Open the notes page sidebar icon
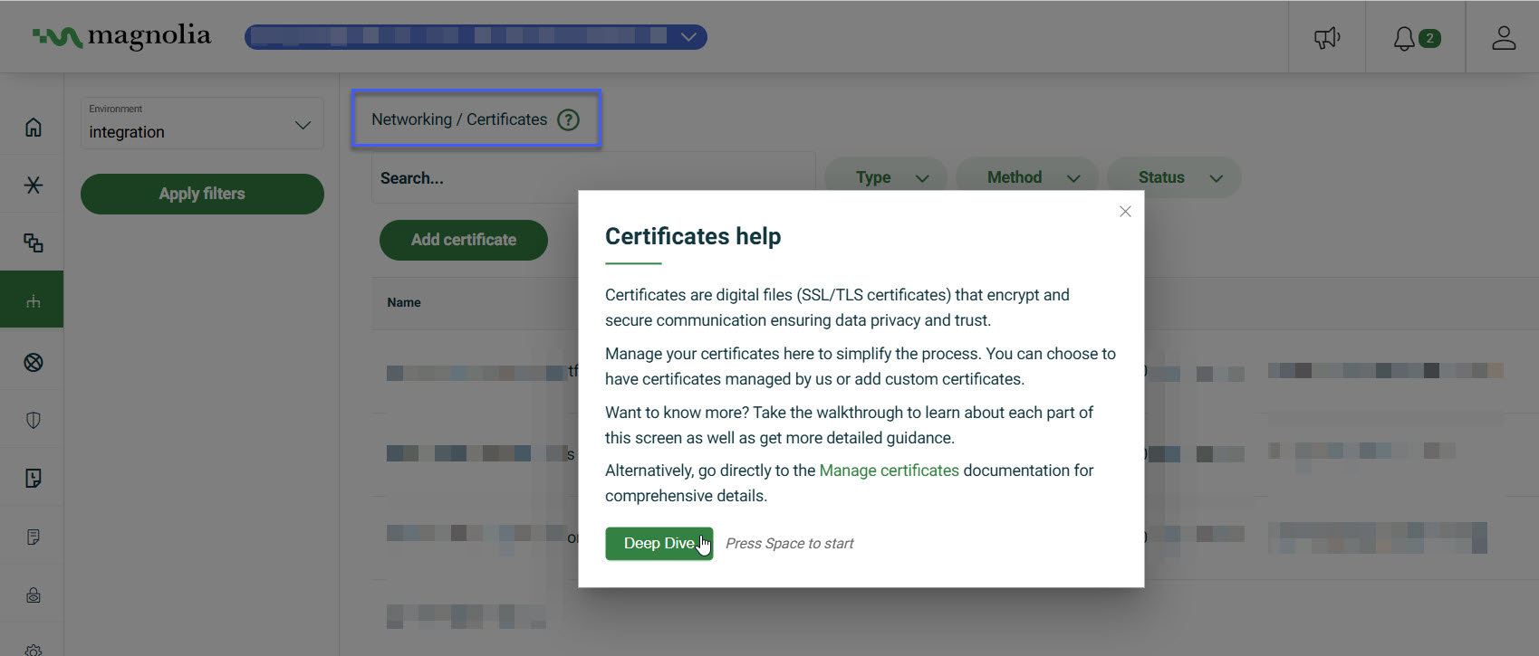 (x=34, y=537)
